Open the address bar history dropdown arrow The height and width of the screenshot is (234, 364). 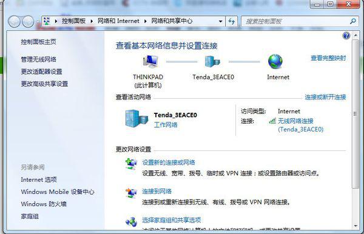[x=220, y=21]
